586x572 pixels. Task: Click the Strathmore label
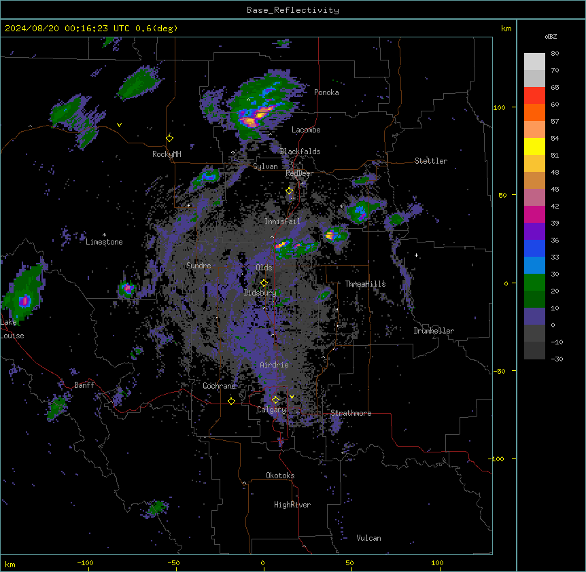351,413
